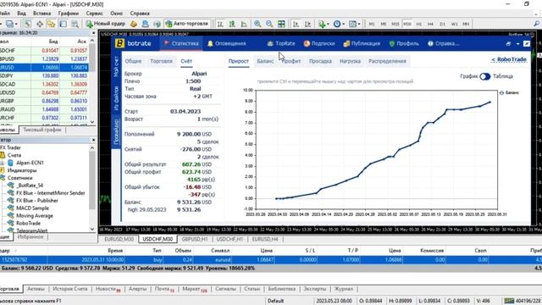Select the D1 timeframe button
The height and width of the screenshot is (305, 542).
pyautogui.click(x=442, y=24)
